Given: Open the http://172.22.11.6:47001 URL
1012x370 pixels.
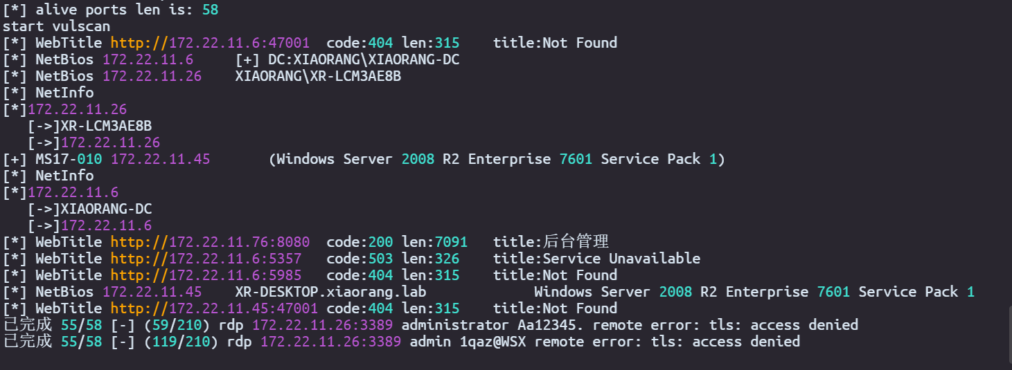Looking at the screenshot, I should [210, 43].
